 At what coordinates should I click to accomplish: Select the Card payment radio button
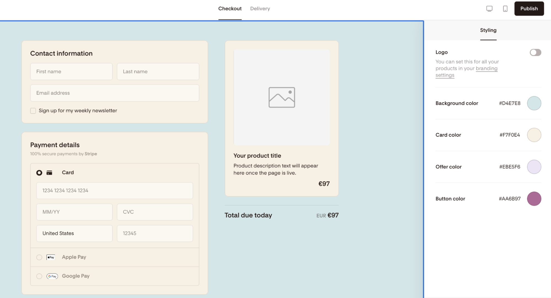coord(39,173)
